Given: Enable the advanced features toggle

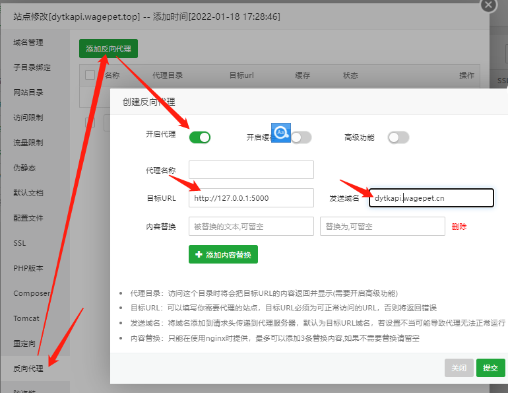Looking at the screenshot, I should pyautogui.click(x=398, y=137).
